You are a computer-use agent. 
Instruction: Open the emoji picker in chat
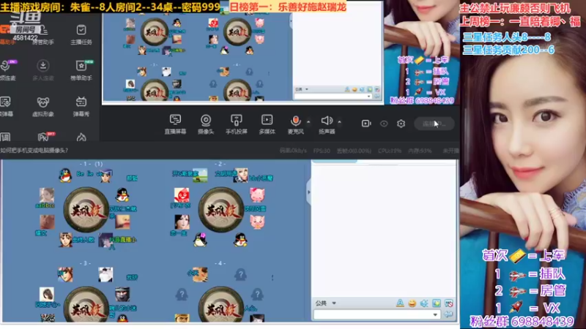click(x=412, y=303)
